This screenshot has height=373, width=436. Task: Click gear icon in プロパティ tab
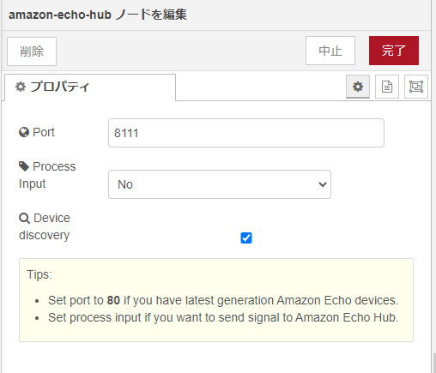coord(21,87)
